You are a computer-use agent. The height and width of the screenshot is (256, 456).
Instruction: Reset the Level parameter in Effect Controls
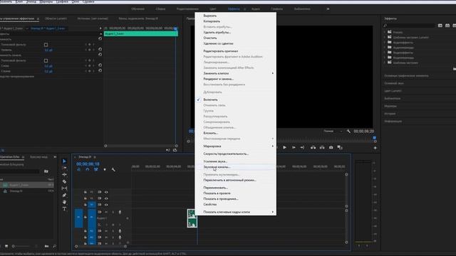100,50
